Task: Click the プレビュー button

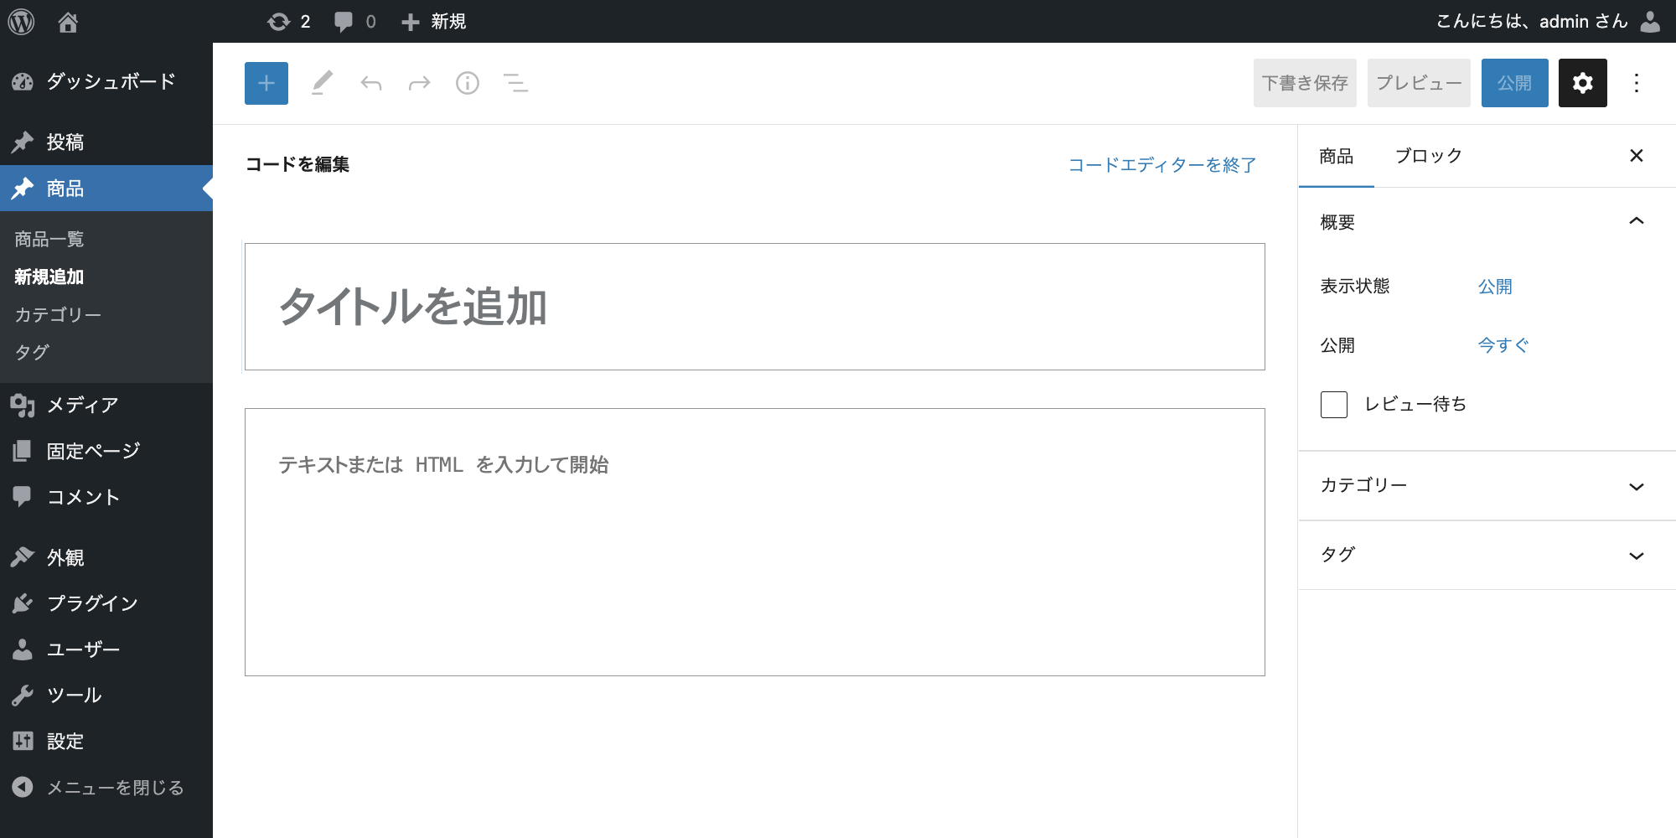Action: point(1419,83)
